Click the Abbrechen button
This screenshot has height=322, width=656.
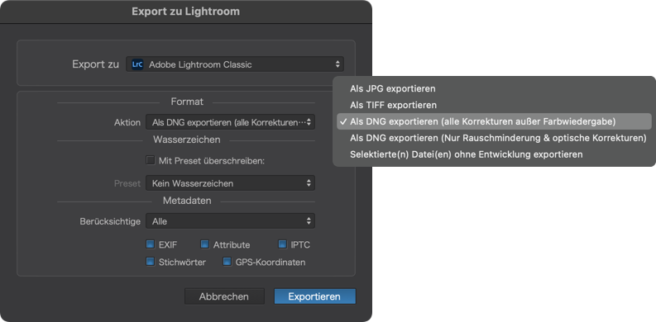(x=224, y=296)
